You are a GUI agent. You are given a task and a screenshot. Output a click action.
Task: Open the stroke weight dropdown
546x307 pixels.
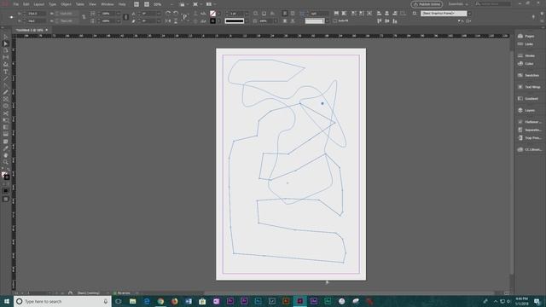click(x=247, y=14)
